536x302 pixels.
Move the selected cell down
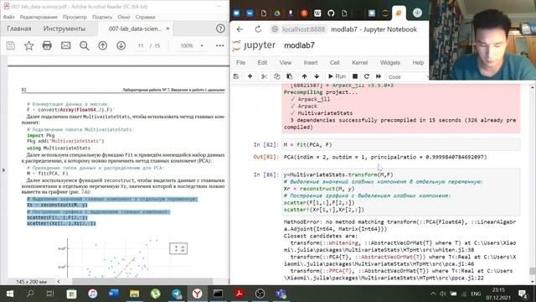(317, 76)
